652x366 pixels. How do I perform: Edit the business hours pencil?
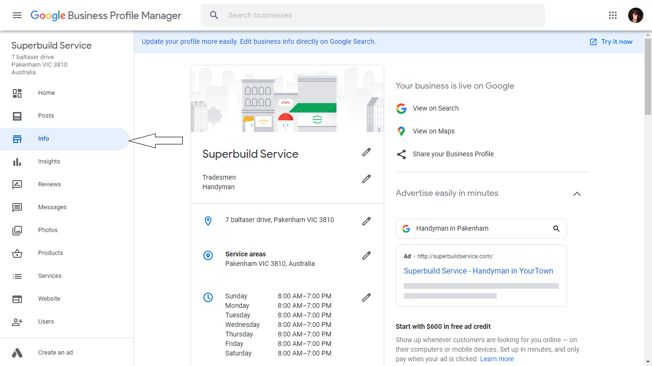pyautogui.click(x=366, y=297)
